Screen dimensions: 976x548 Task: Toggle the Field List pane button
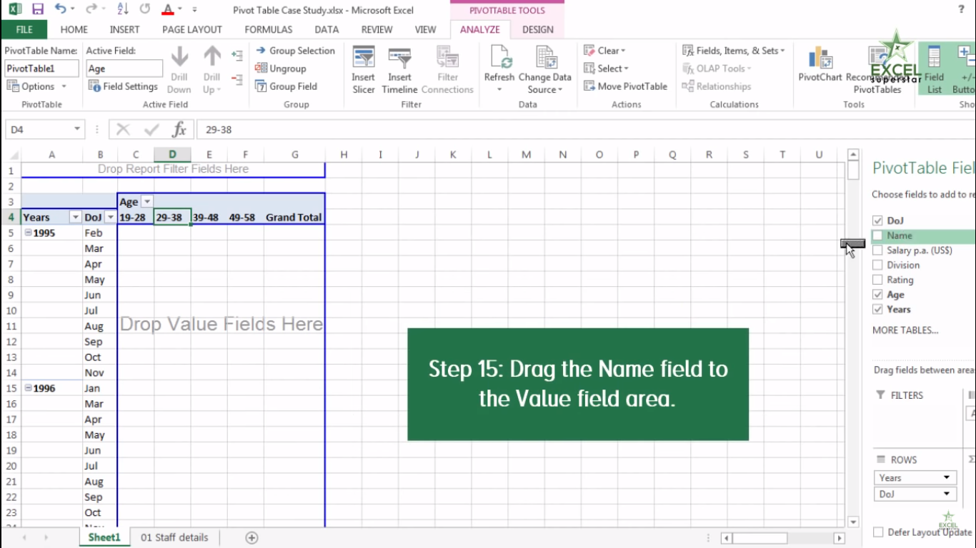[x=934, y=69]
